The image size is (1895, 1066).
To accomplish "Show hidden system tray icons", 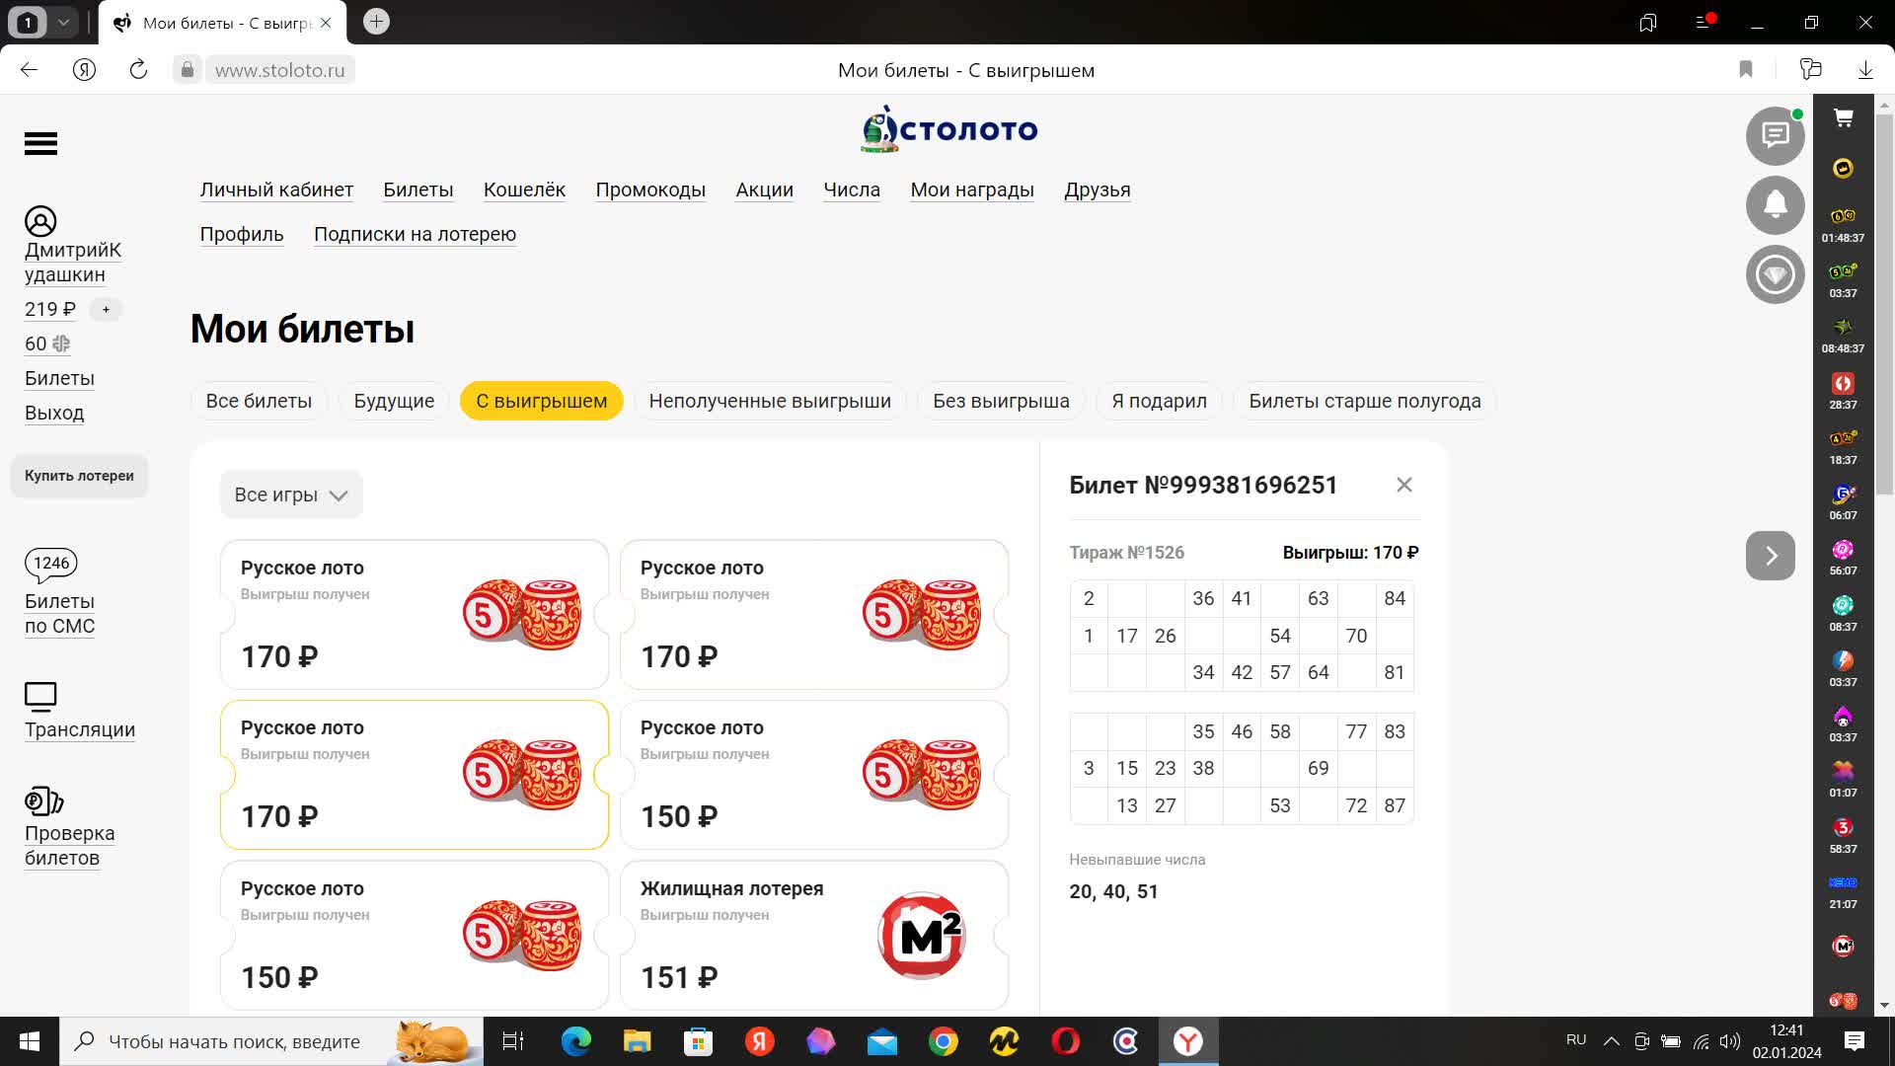I will (1611, 1040).
